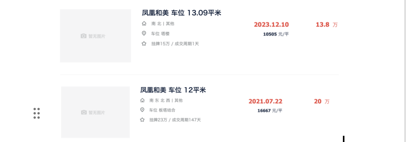Screen dimensions: 406x142
Task: Click the house icon beside 南 北 | 其他
Action: pyautogui.click(x=144, y=23)
